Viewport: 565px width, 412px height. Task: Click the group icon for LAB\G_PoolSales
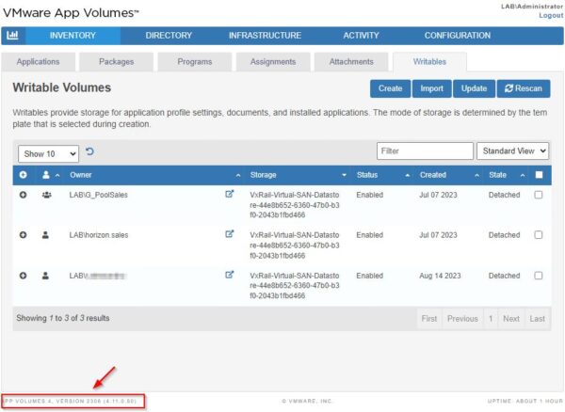(x=46, y=195)
